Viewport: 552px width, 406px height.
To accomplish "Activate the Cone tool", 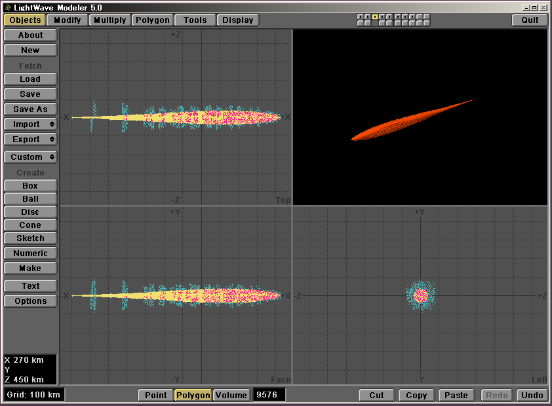I will [30, 225].
